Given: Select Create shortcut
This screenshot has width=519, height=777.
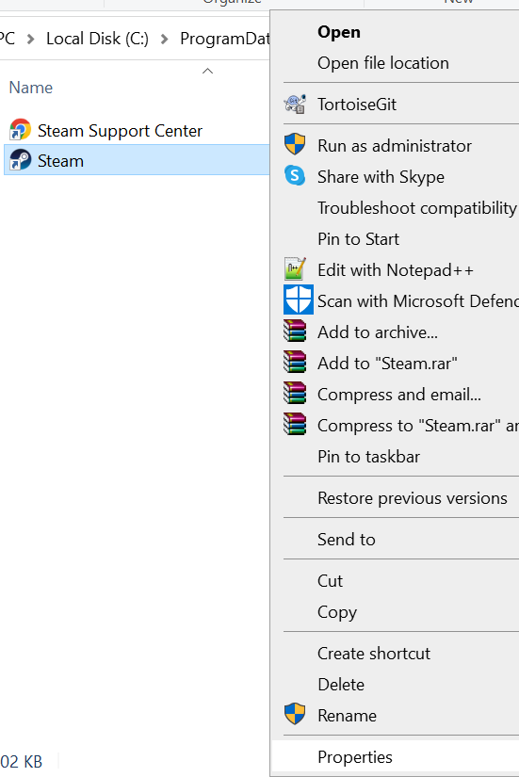Looking at the screenshot, I should pos(374,653).
